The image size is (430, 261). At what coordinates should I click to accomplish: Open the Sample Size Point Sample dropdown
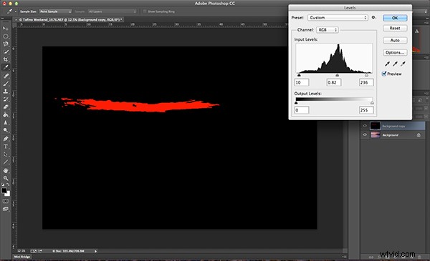pos(55,11)
